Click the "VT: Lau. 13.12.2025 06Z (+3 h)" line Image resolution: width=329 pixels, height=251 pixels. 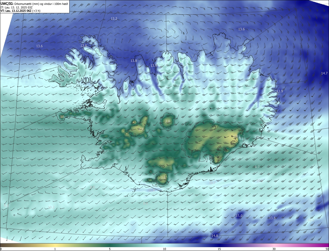coord(21,11)
